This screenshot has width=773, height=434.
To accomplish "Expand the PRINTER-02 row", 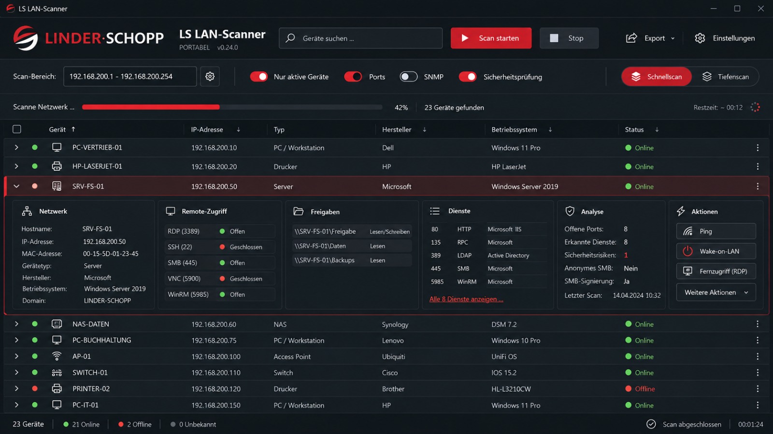I will coord(16,389).
